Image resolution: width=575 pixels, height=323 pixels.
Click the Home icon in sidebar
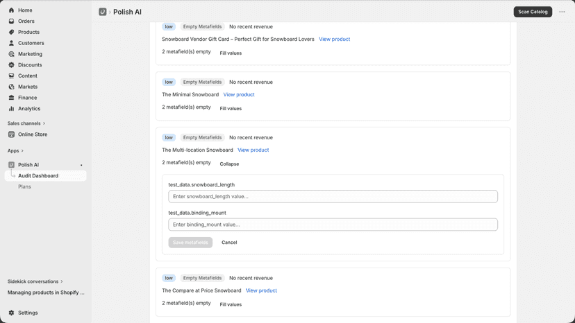click(11, 10)
